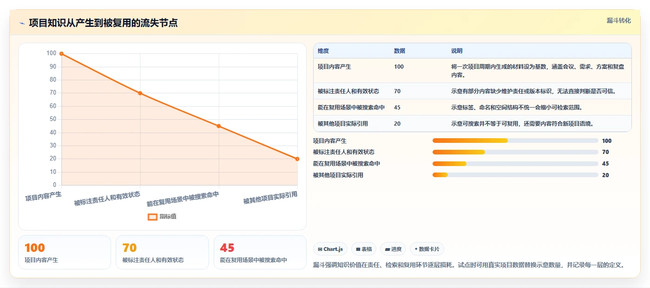Click the orange legend swatch for 指标值
Viewport: 650px width, 288px height.
pyautogui.click(x=152, y=217)
